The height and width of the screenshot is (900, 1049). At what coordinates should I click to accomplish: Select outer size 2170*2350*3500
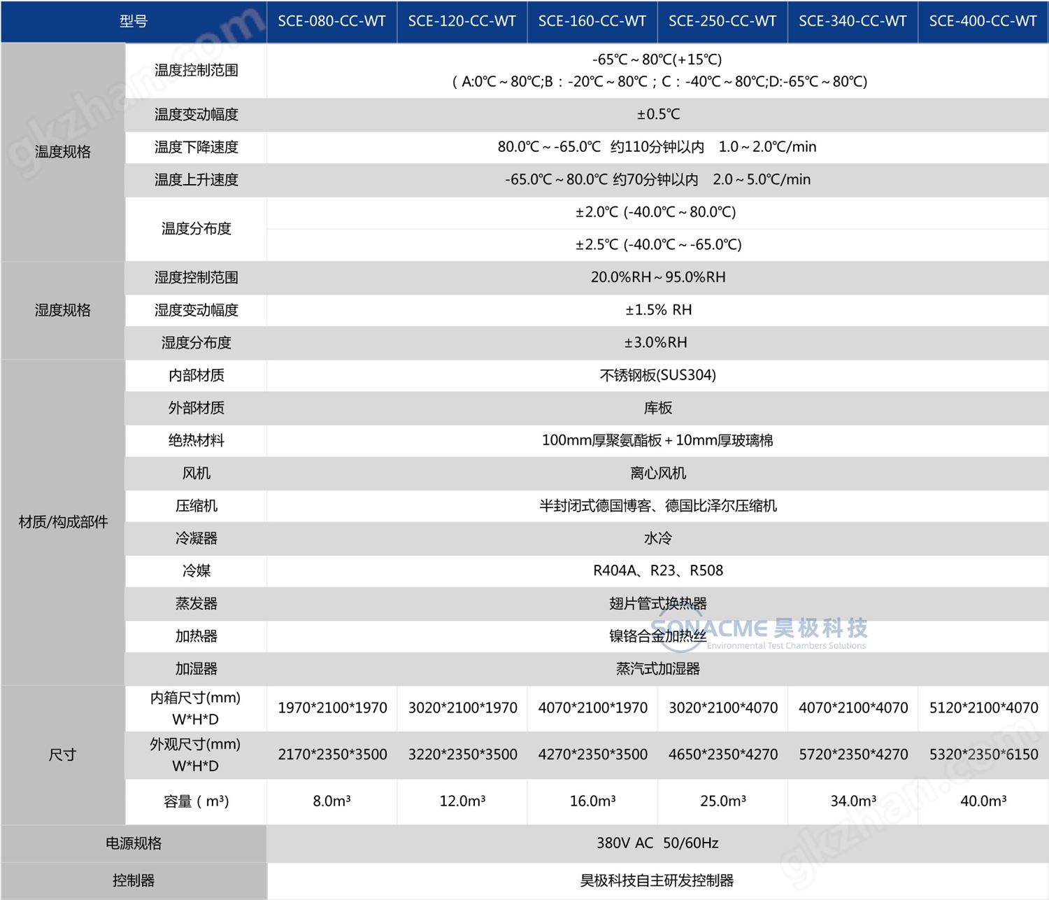[332, 755]
